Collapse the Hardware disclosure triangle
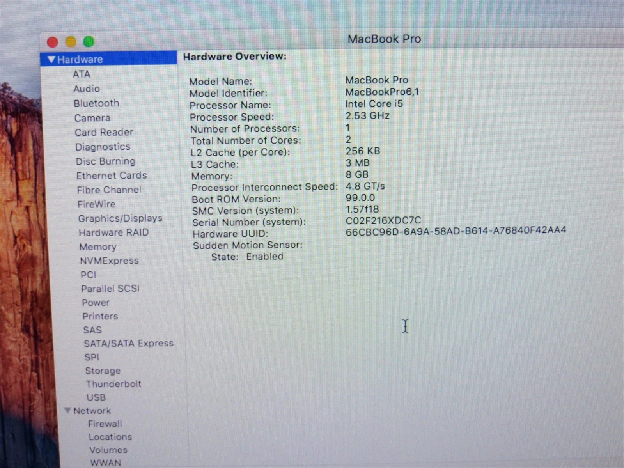Screen dimensions: 624x468 pyautogui.click(x=51, y=59)
